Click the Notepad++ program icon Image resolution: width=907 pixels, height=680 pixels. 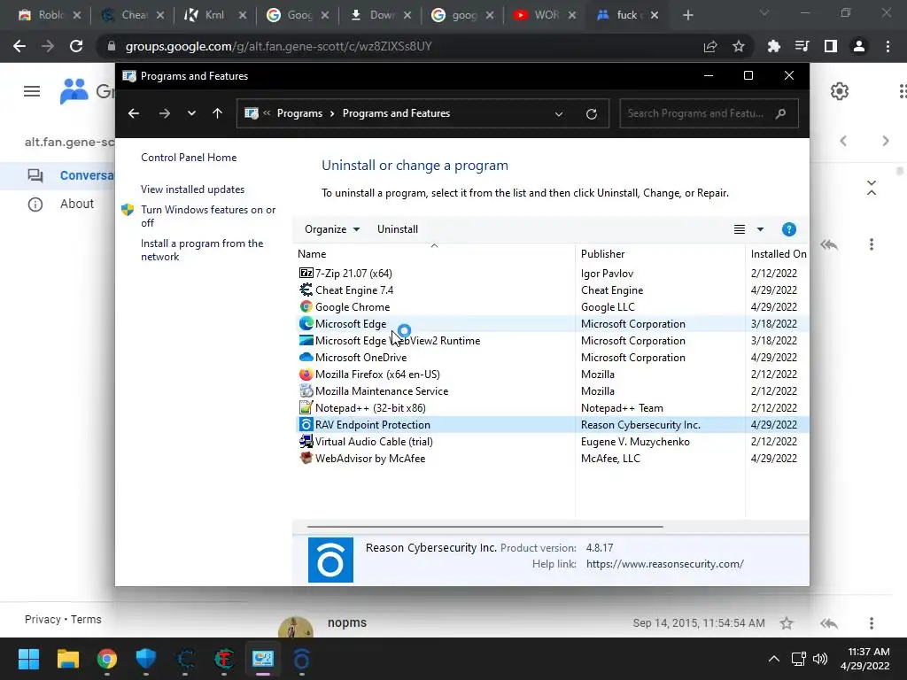306,407
